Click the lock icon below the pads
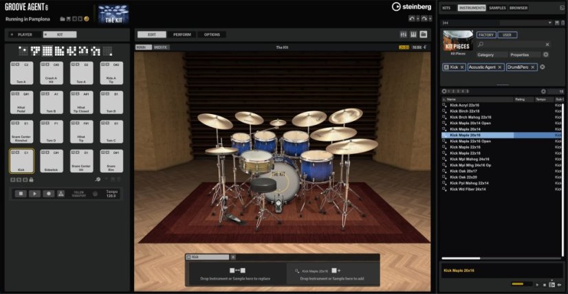The width and height of the screenshot is (568, 294). (31, 179)
